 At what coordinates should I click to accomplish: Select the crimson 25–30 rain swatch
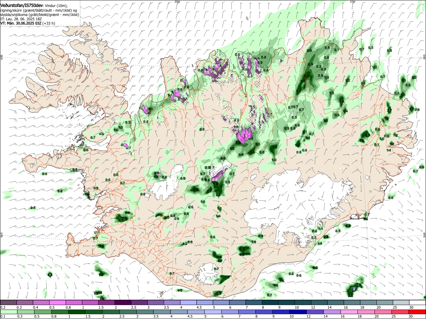(400, 312)
